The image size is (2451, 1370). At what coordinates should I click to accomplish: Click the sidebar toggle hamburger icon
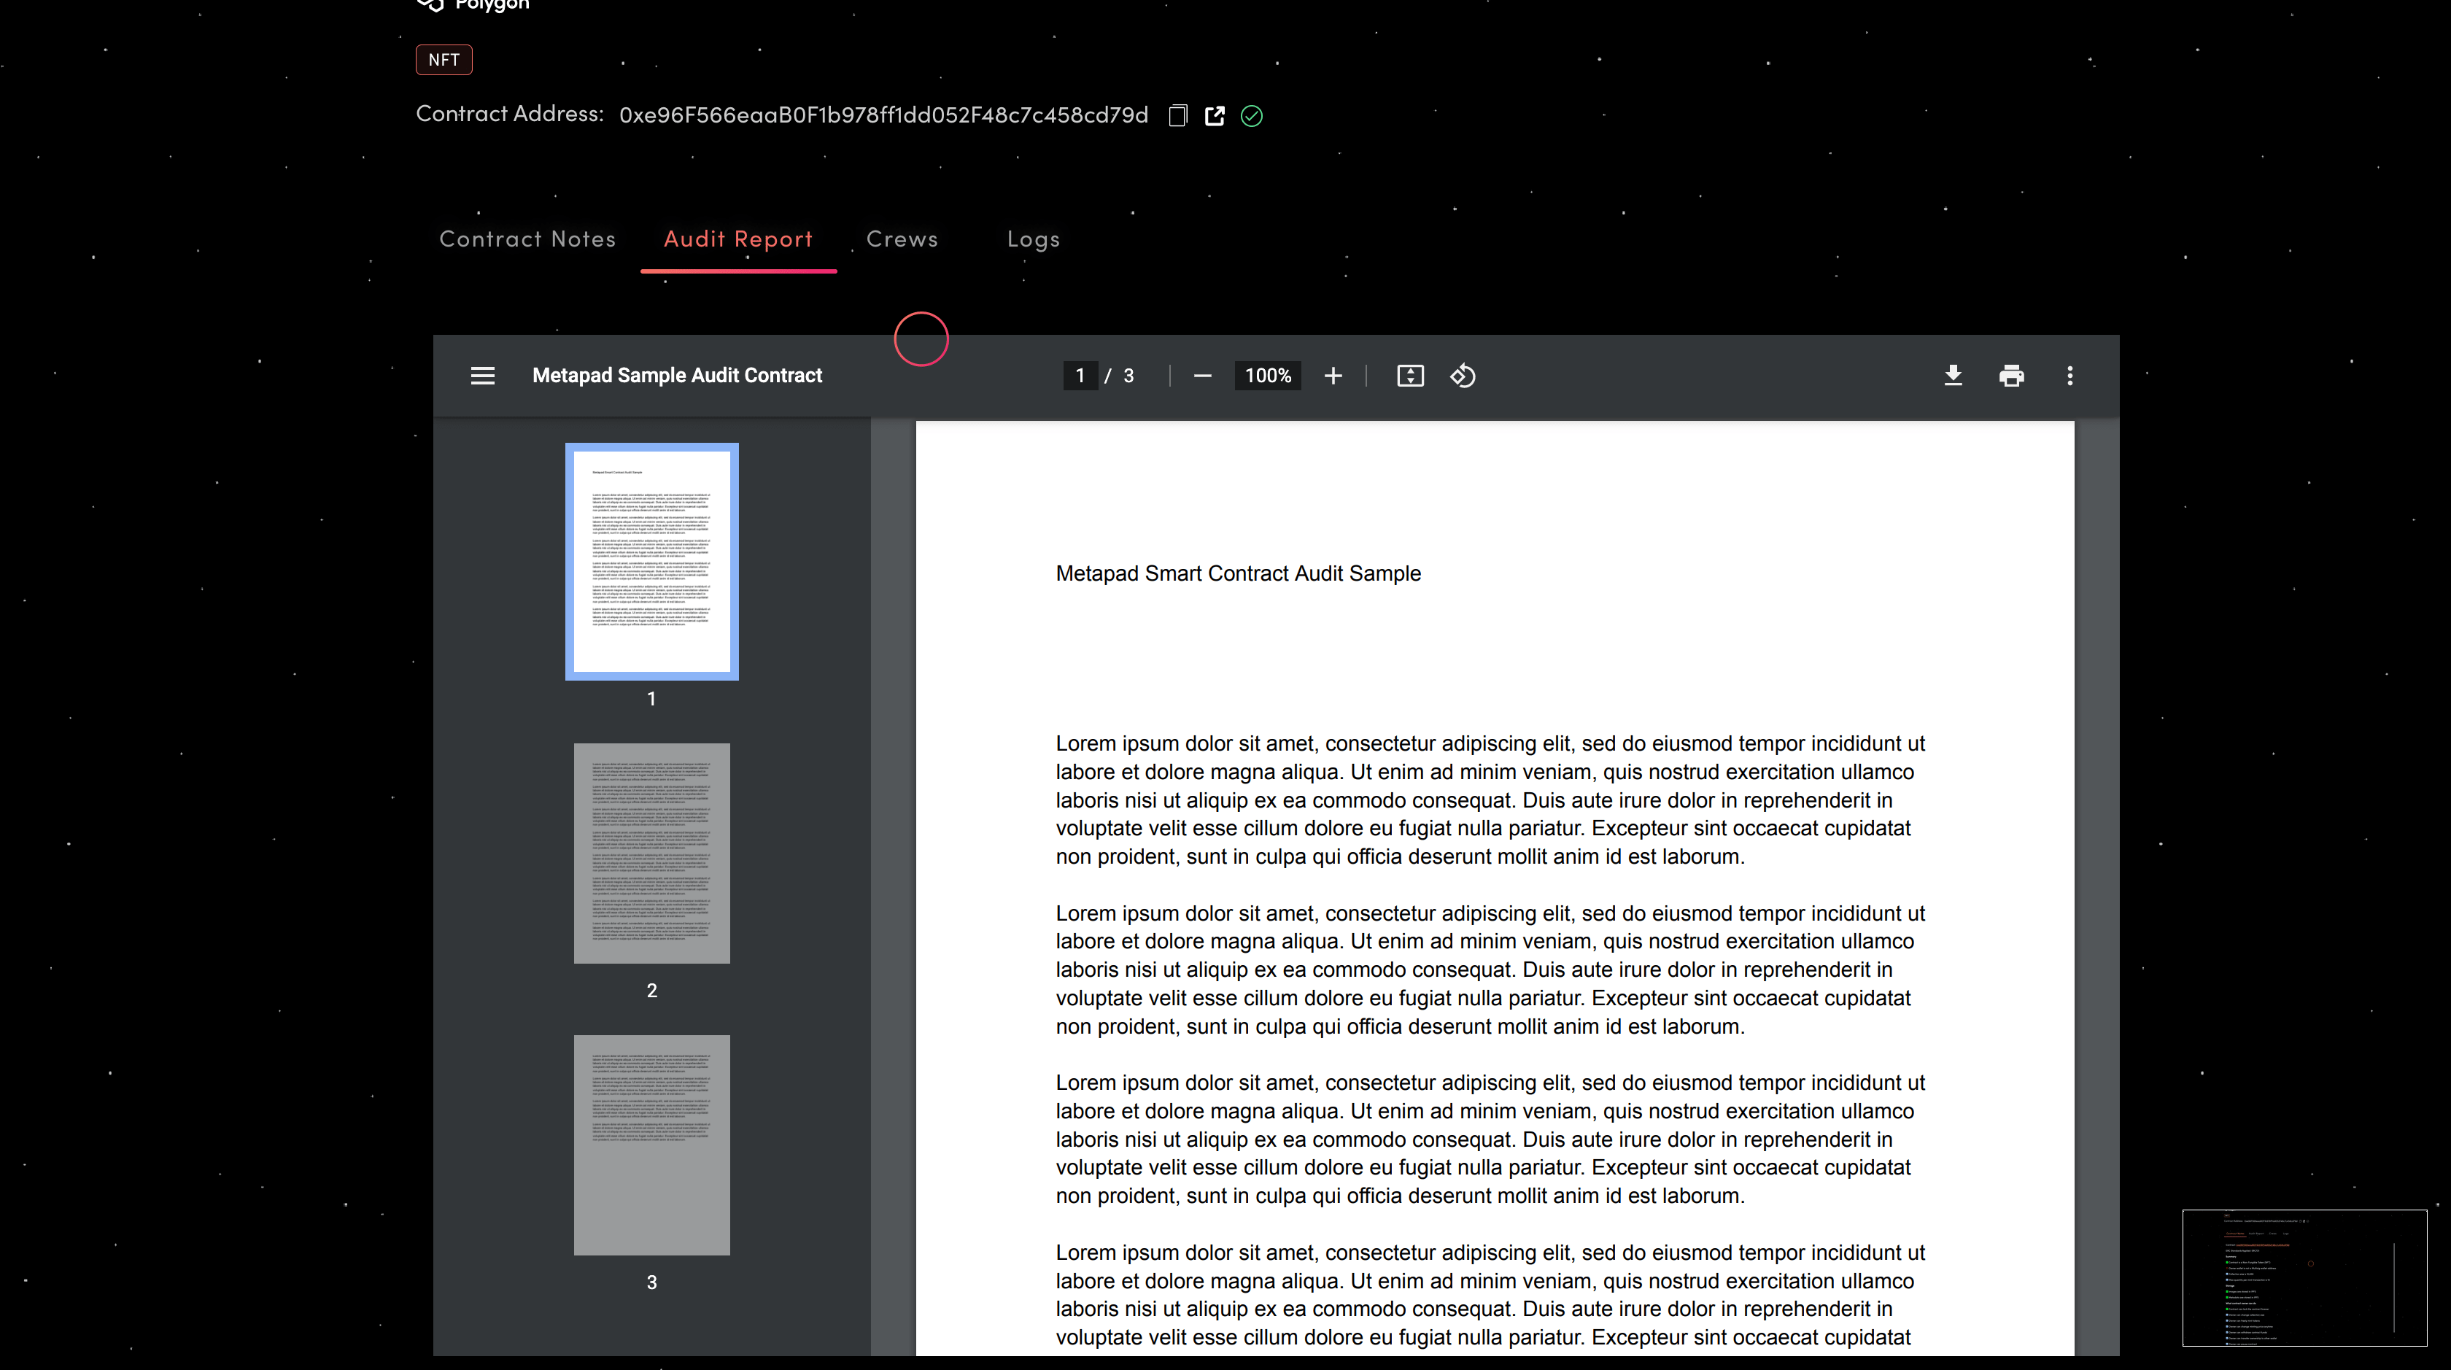(x=481, y=375)
